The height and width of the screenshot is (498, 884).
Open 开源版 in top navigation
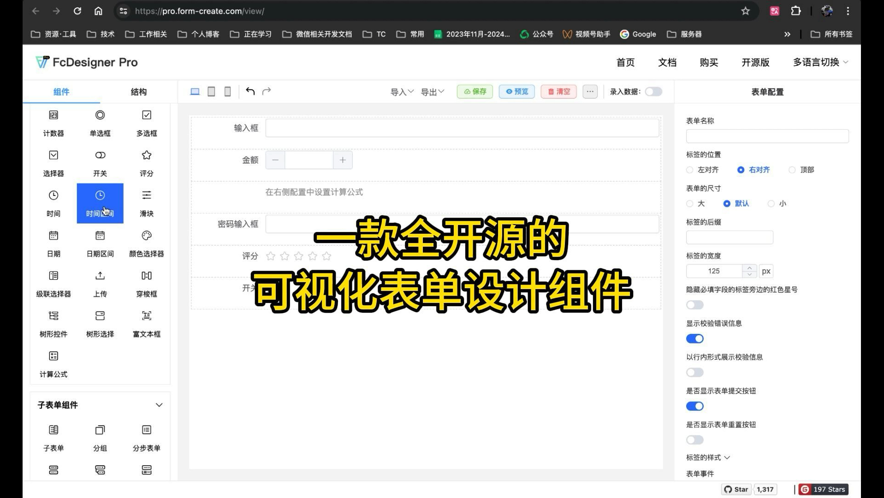[x=755, y=62]
